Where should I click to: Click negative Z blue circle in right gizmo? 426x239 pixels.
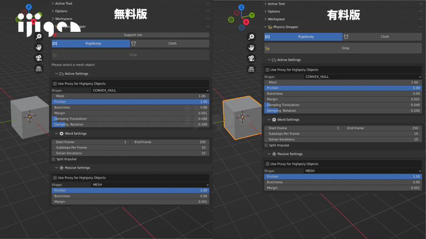pos(242,28)
